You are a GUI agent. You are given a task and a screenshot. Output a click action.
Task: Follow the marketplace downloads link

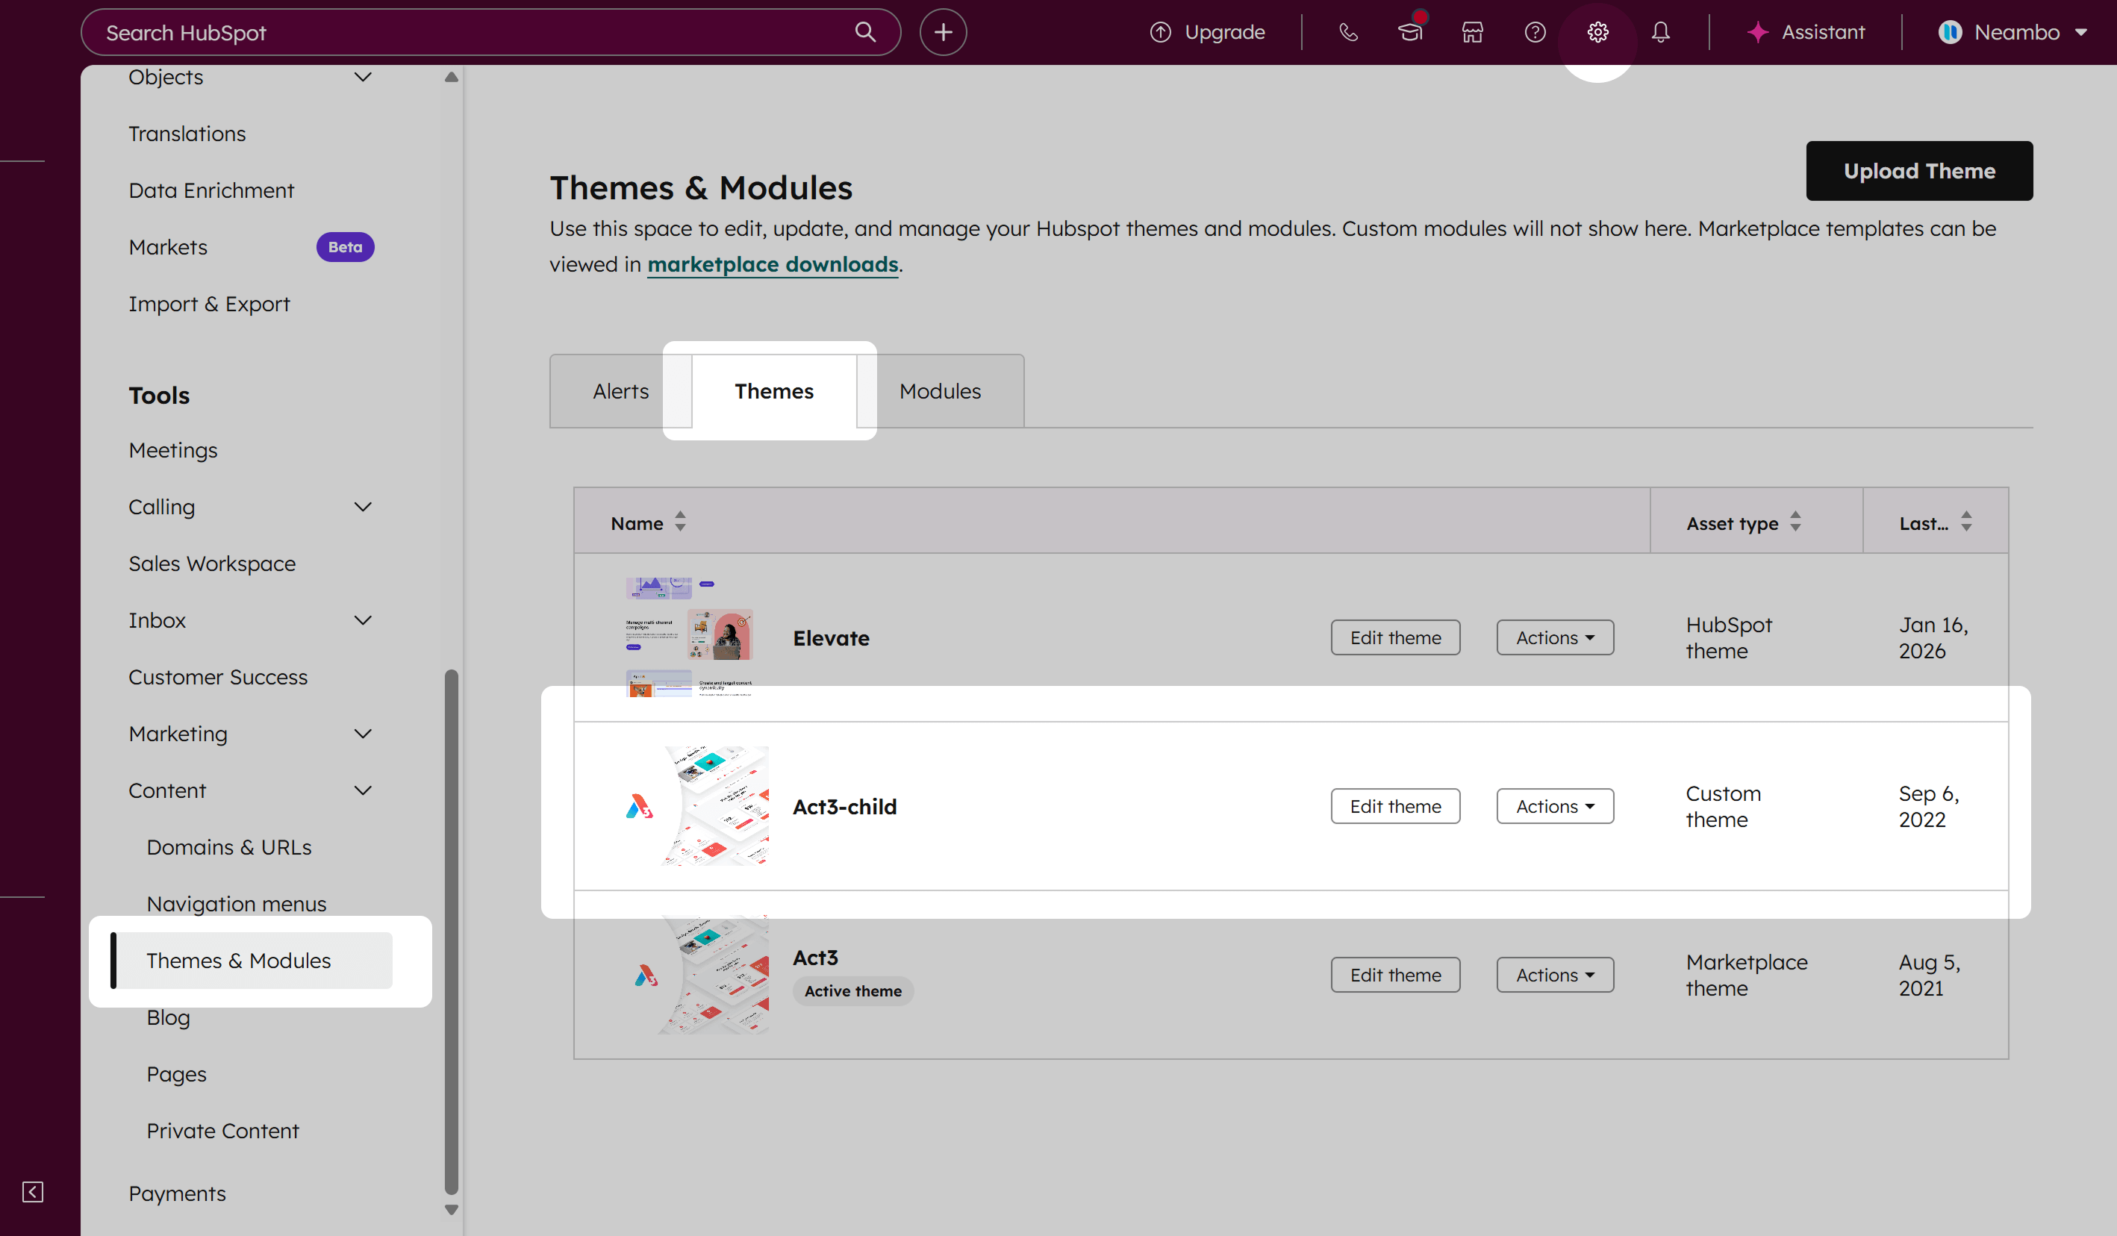[772, 263]
